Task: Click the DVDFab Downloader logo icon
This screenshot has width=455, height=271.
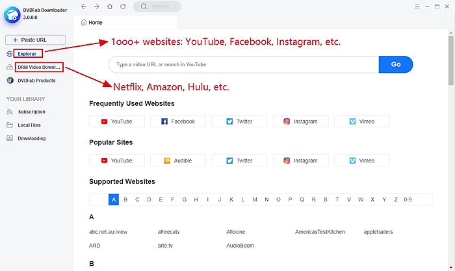Action: pos(12,15)
